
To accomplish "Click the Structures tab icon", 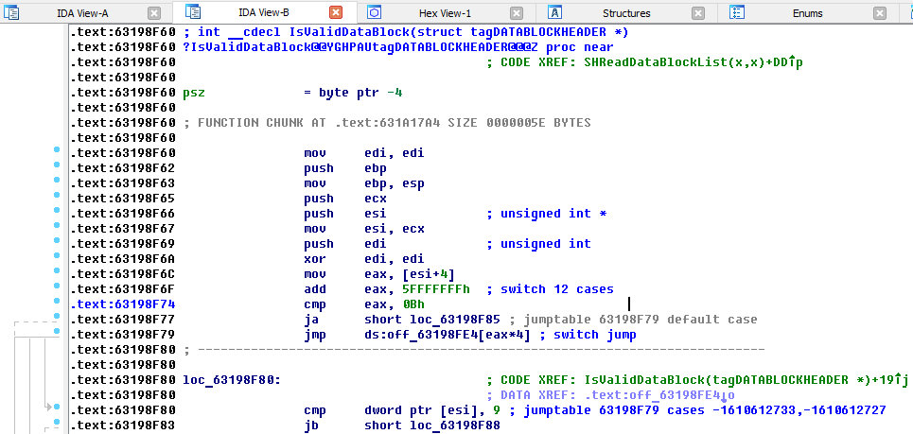I will [556, 12].
